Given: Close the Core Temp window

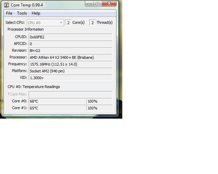Looking at the screenshot, I should coord(109,4).
